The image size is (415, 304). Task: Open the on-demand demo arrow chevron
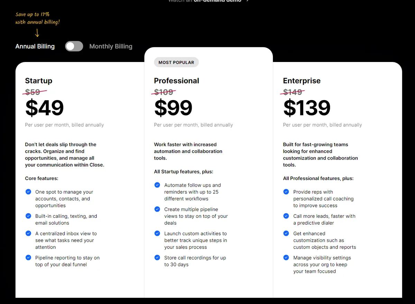pos(247,1)
